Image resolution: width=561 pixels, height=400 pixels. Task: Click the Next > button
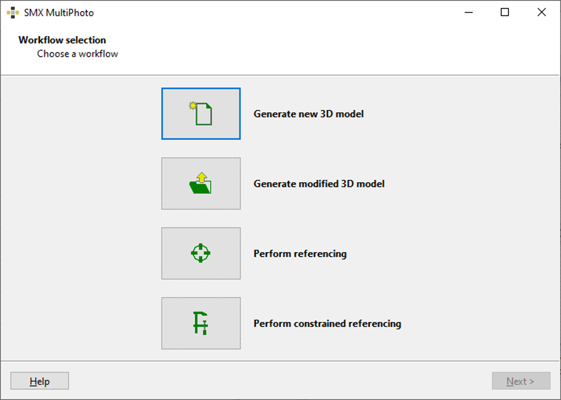521,380
